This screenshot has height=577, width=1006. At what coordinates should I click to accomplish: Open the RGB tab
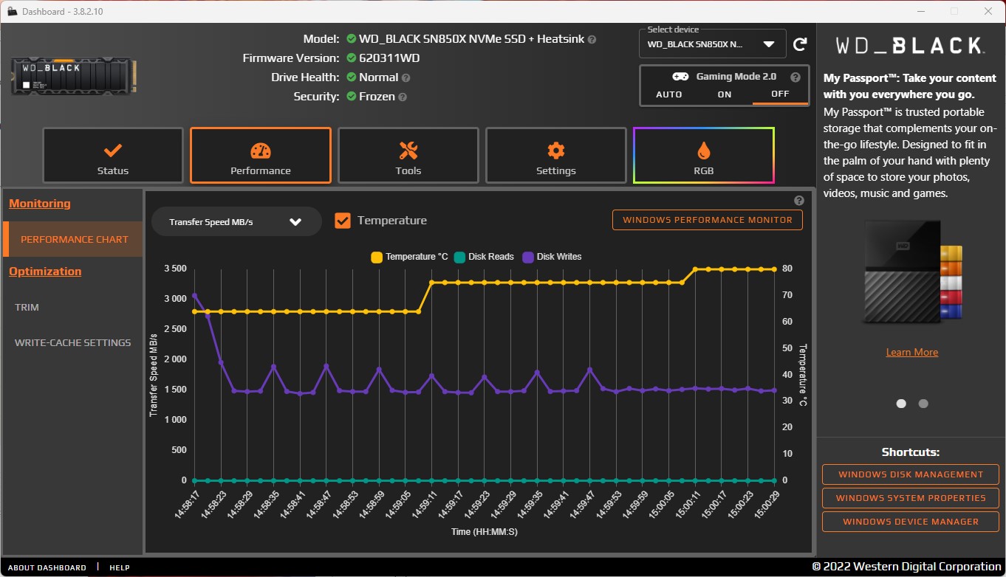[x=704, y=156]
